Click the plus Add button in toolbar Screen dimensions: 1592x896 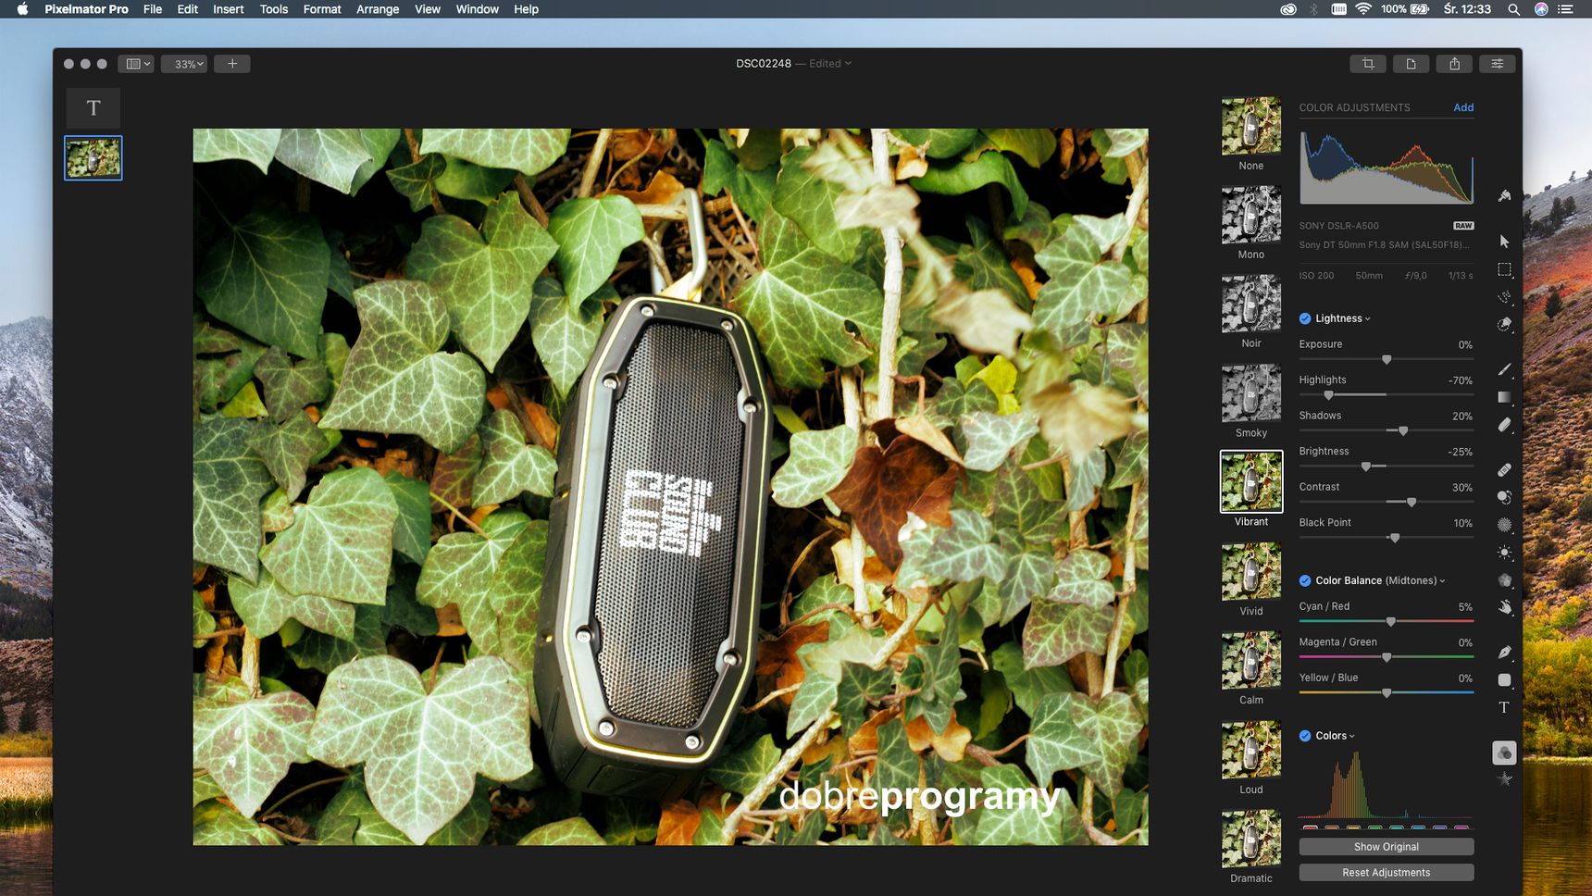pyautogui.click(x=232, y=64)
